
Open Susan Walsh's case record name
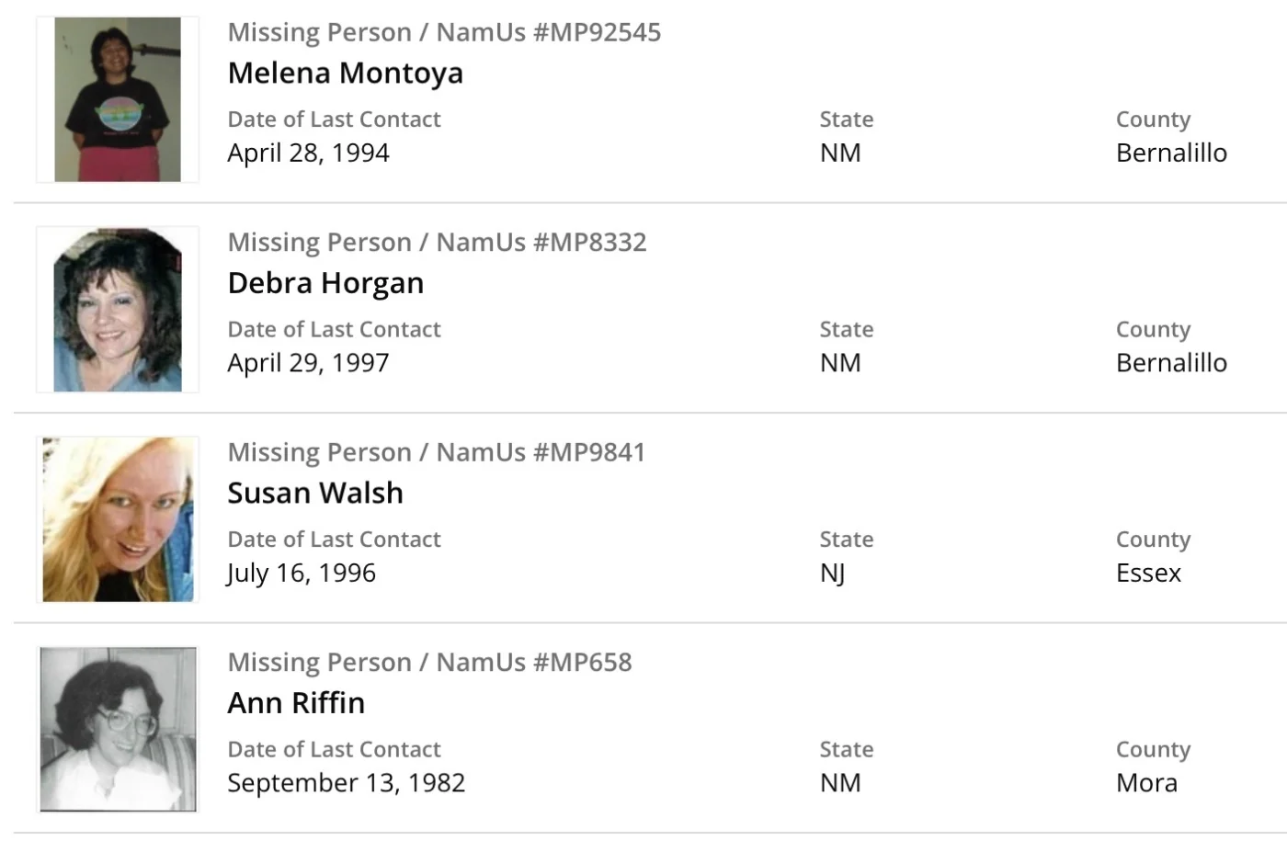pyautogui.click(x=314, y=493)
